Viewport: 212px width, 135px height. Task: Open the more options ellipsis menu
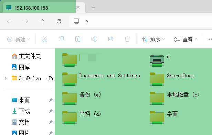(210, 39)
